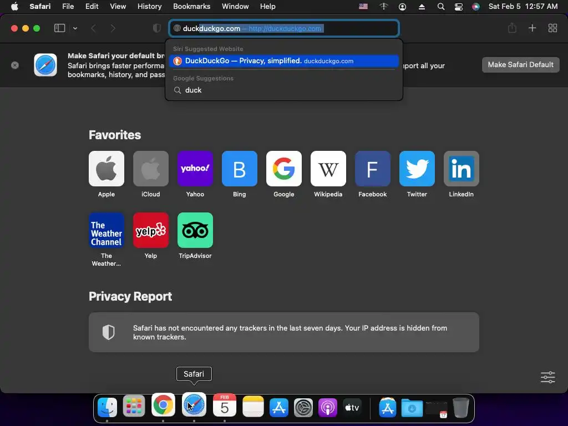Viewport: 568px width, 426px height.
Task: Open the Apple favorite tile
Action: click(x=106, y=169)
